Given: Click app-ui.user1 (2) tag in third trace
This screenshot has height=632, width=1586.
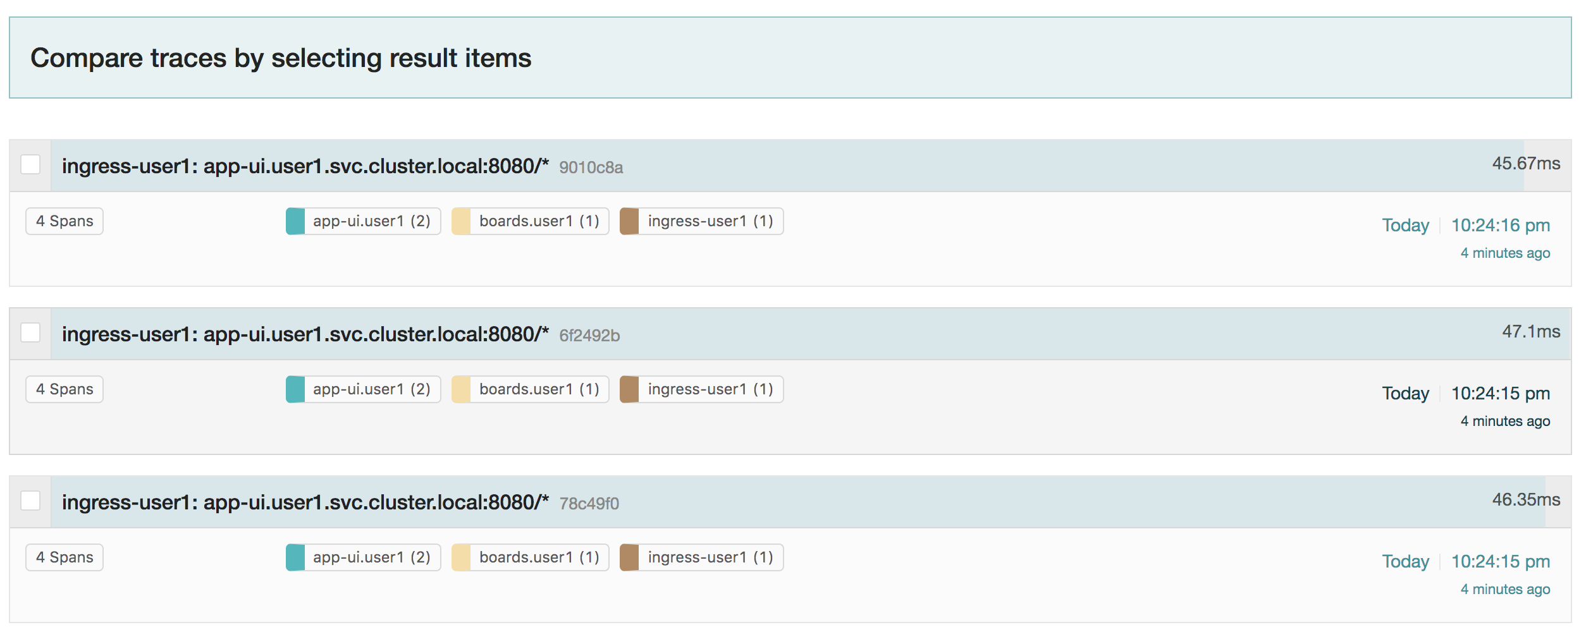Looking at the screenshot, I should (364, 557).
